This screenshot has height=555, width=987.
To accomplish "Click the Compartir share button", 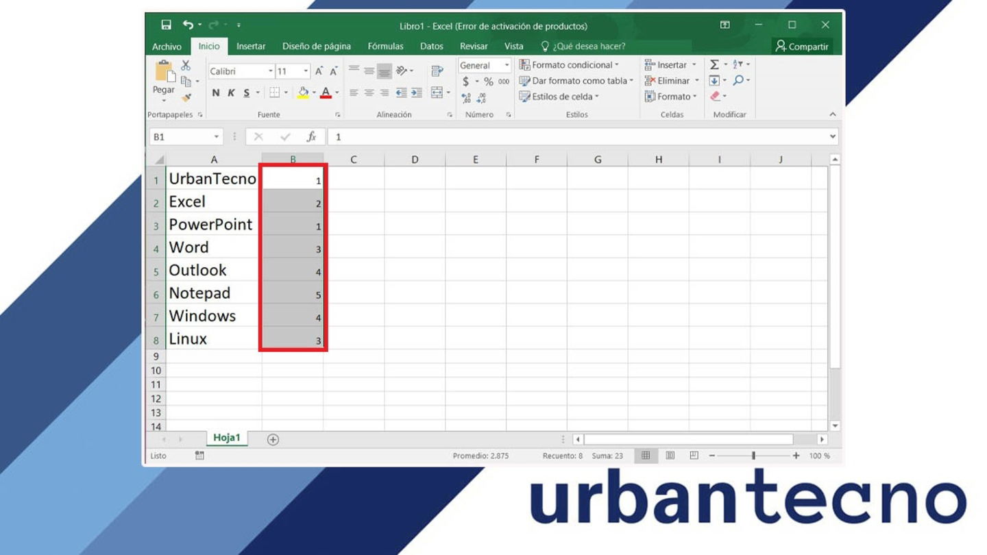I will pos(802,47).
